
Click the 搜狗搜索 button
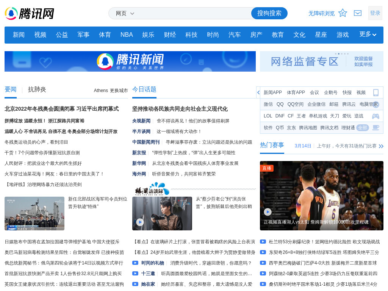[x=269, y=13]
